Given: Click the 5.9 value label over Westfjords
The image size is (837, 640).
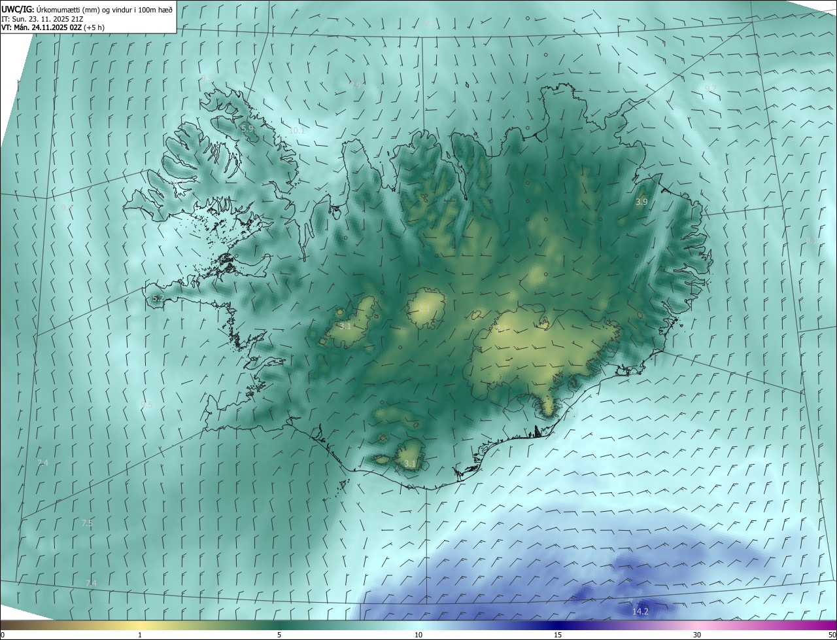Looking at the screenshot, I should (x=247, y=129).
